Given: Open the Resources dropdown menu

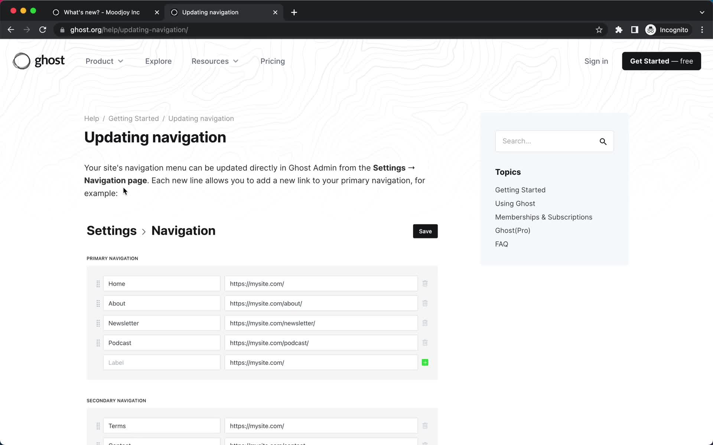Looking at the screenshot, I should pyautogui.click(x=215, y=61).
